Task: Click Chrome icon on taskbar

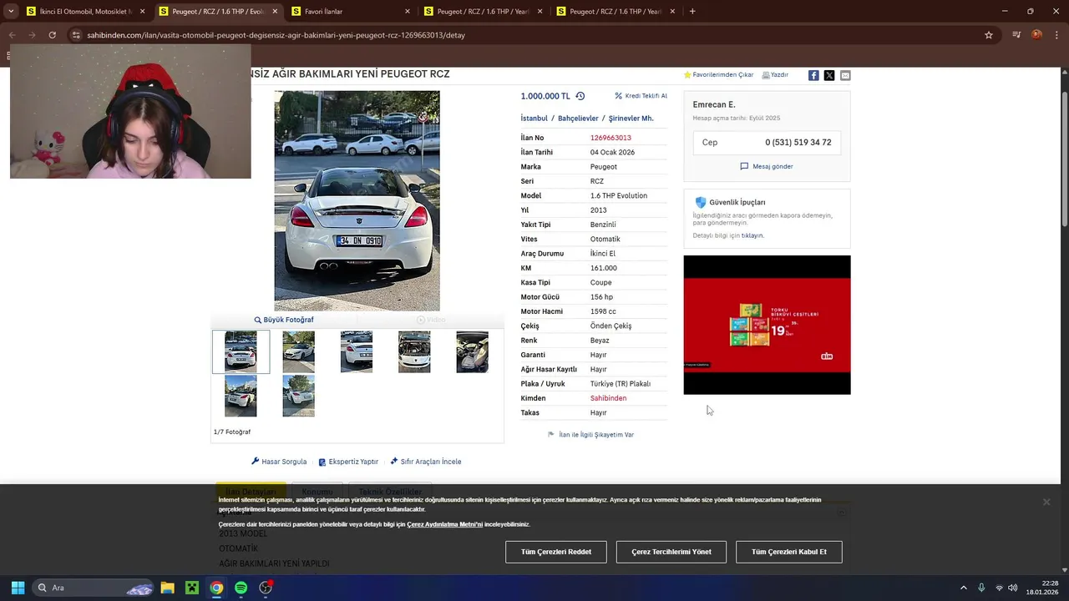Action: [216, 588]
